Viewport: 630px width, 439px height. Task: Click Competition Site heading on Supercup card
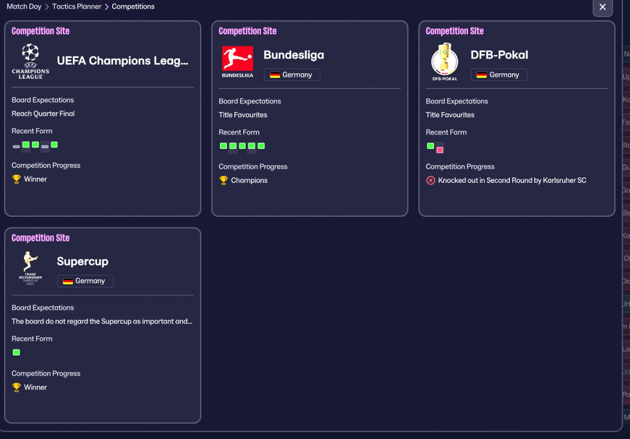[x=40, y=238]
